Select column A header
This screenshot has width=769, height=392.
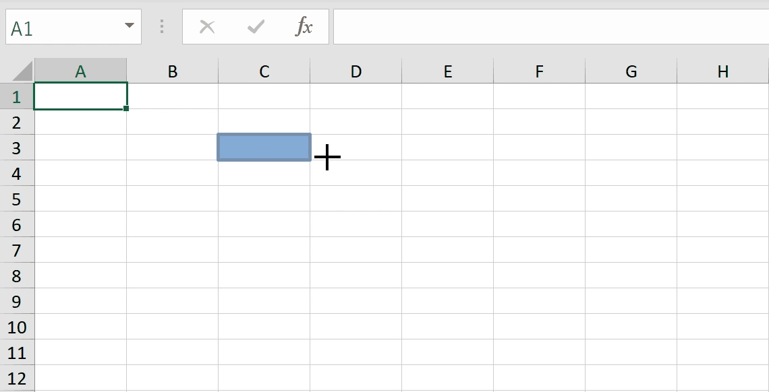[80, 71]
